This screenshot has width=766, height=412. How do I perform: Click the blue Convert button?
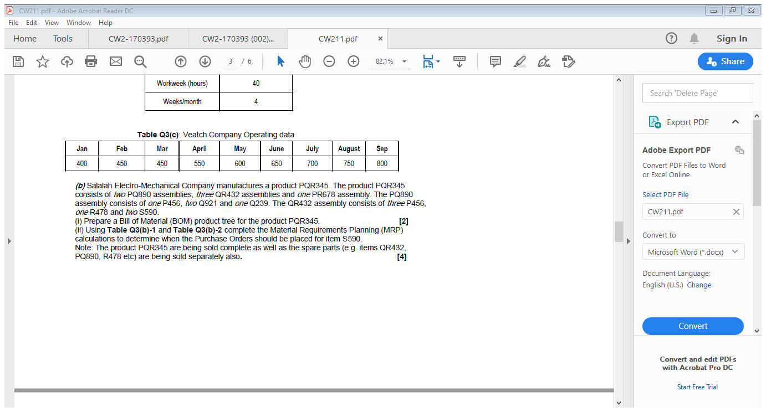pyautogui.click(x=693, y=326)
